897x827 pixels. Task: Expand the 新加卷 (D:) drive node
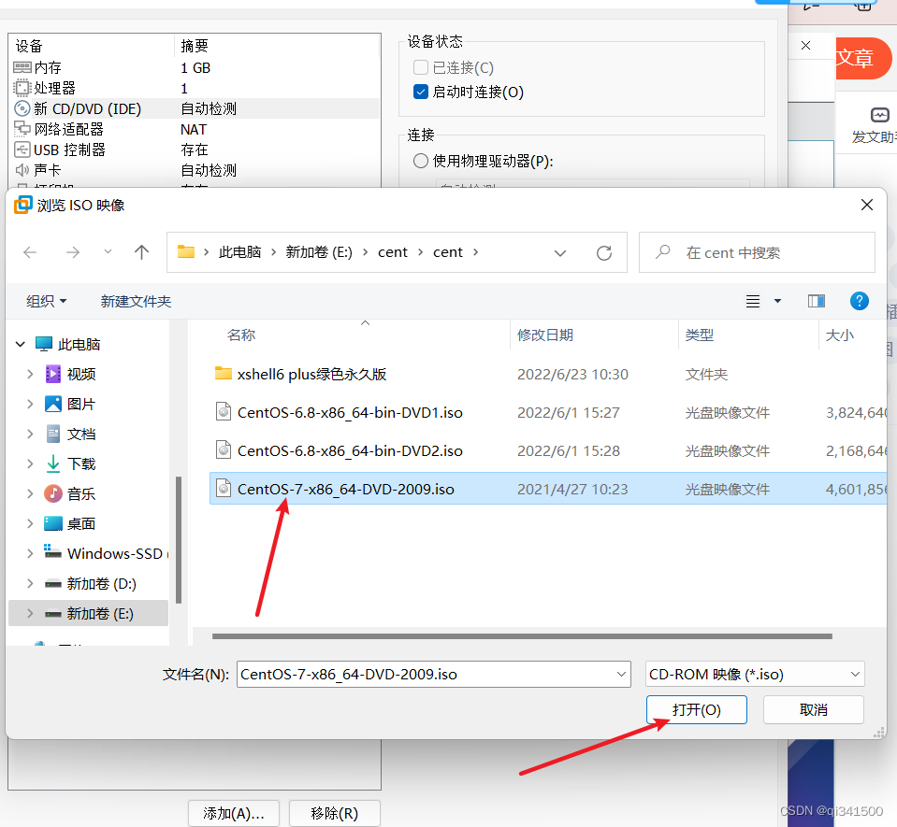30,583
